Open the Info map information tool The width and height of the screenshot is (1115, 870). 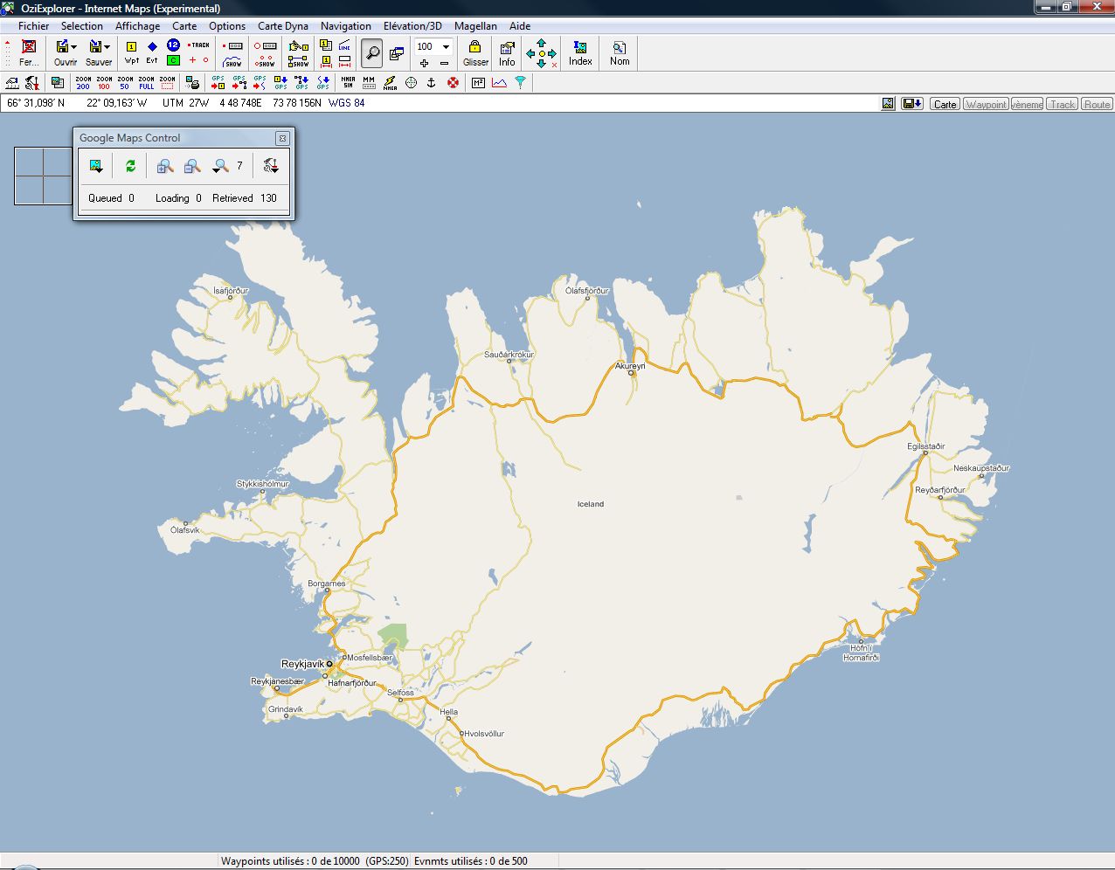(x=507, y=53)
